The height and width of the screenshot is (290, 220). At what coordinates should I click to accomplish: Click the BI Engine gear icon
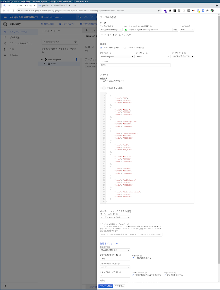pos(5,55)
